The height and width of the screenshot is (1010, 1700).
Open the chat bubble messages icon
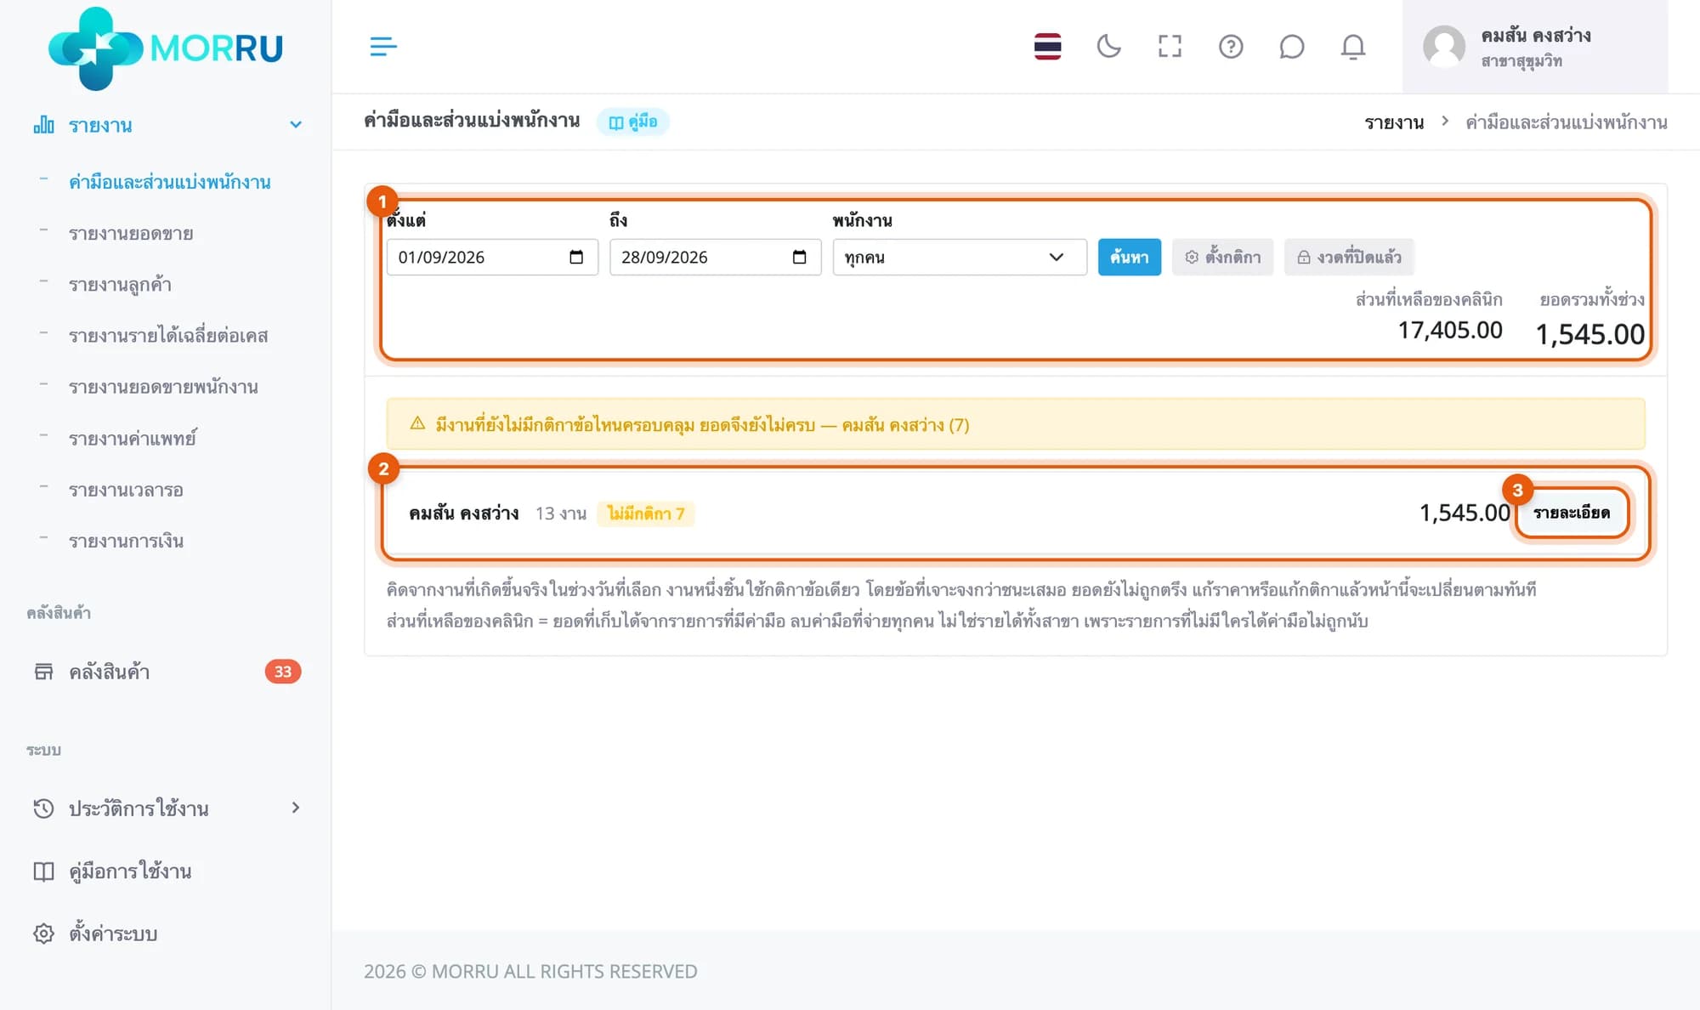point(1291,46)
